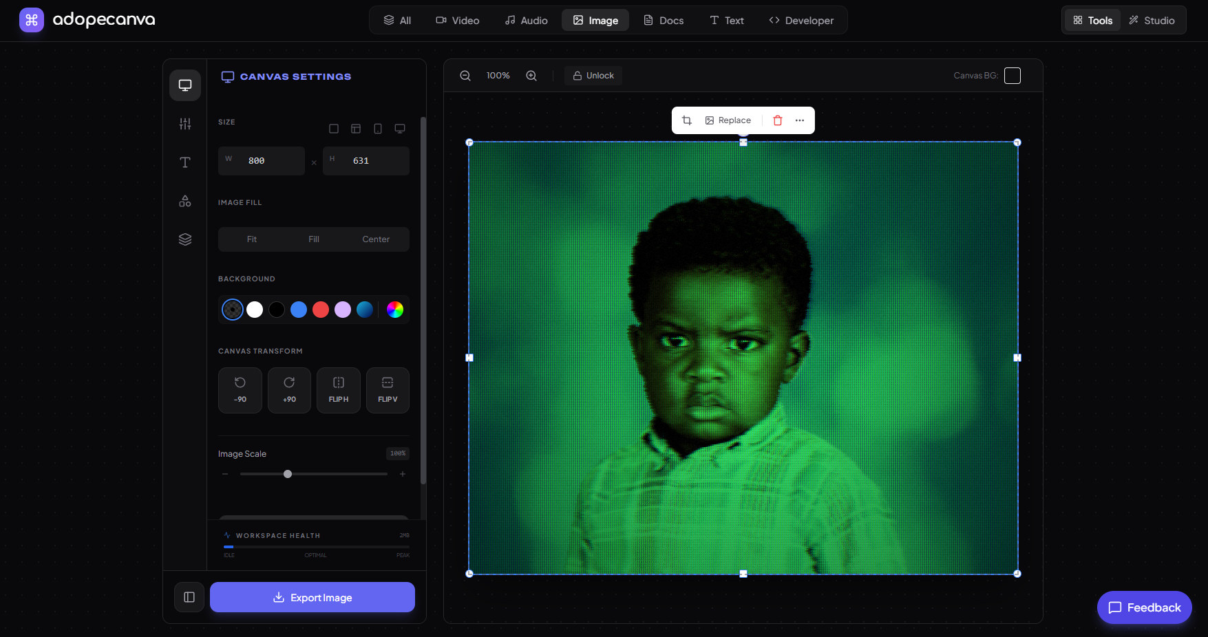This screenshot has height=637, width=1208.
Task: Switch to Studio mode
Action: [1152, 20]
